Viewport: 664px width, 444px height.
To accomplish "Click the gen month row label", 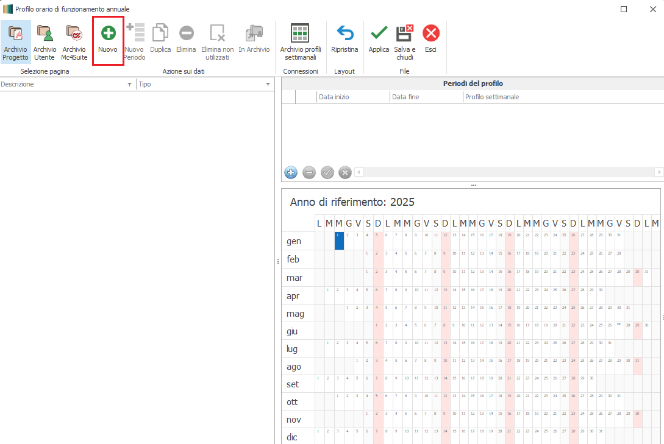I will tap(294, 241).
